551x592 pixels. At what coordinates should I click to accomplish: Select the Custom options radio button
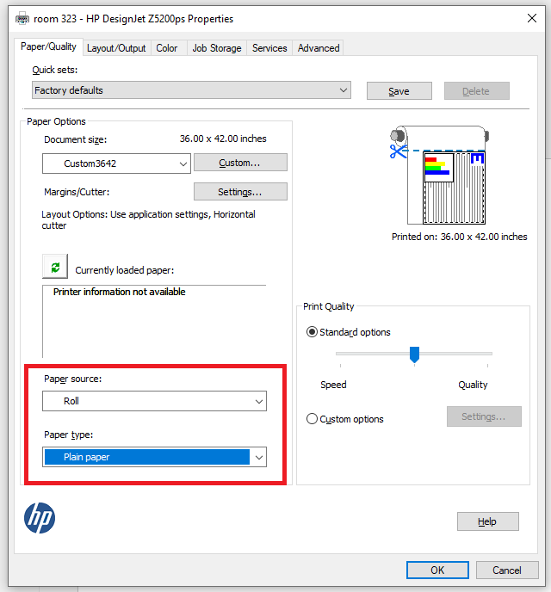313,419
